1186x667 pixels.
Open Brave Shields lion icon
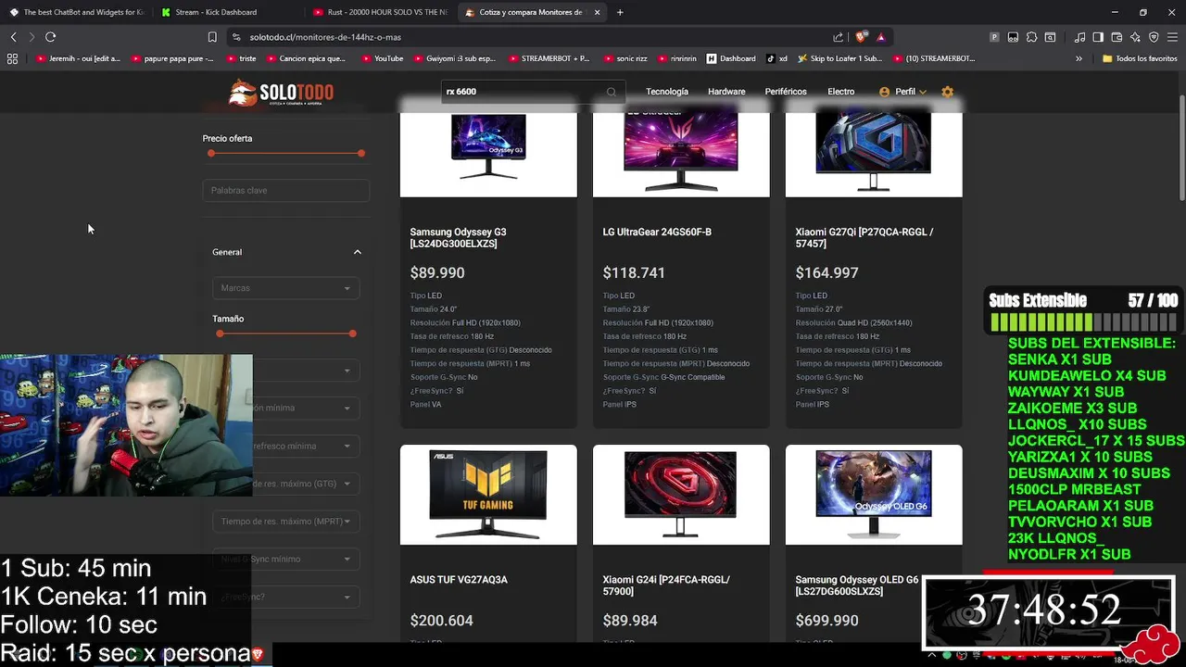[x=861, y=37]
